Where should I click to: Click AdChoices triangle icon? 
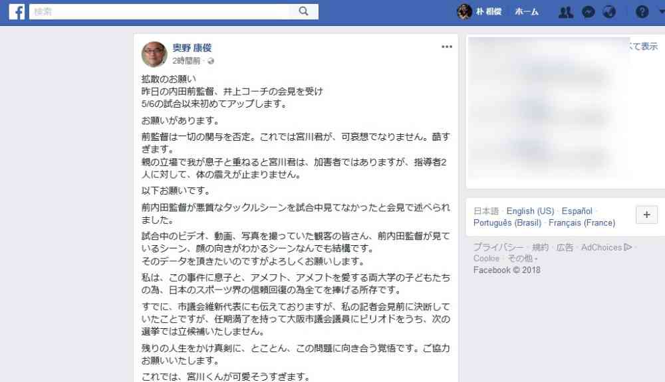[x=628, y=247]
